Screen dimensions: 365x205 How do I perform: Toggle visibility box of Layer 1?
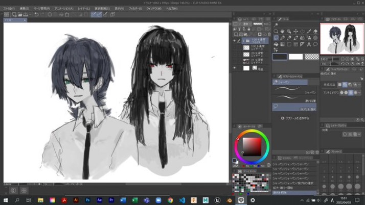click(x=235, y=61)
